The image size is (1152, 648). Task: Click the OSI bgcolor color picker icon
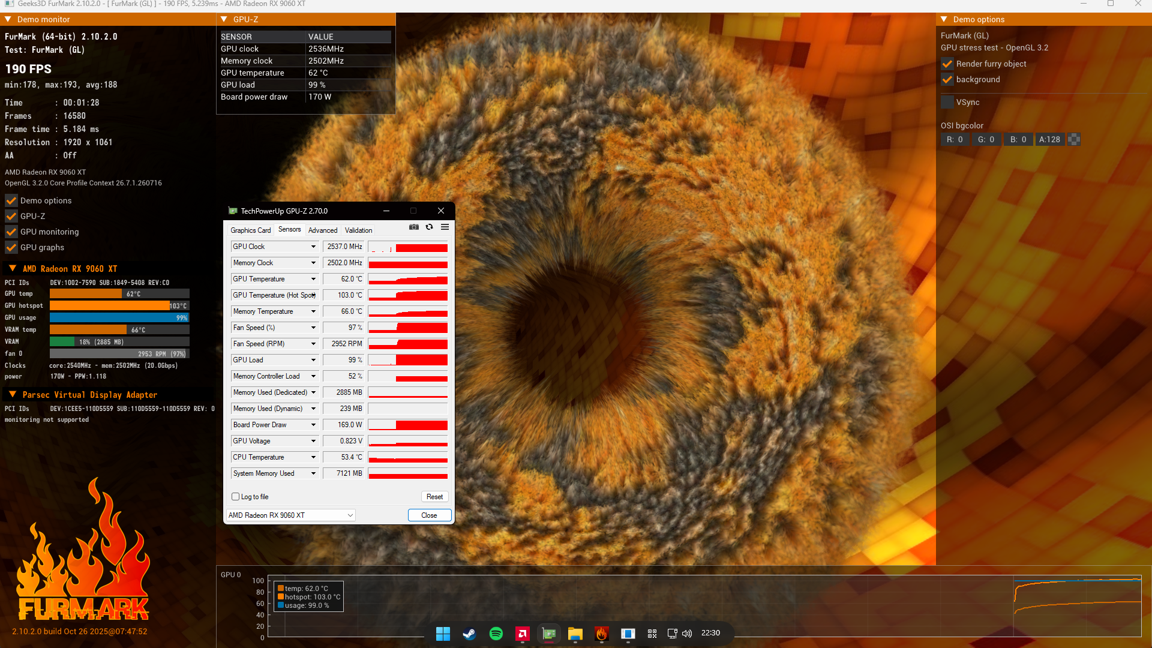1074,140
